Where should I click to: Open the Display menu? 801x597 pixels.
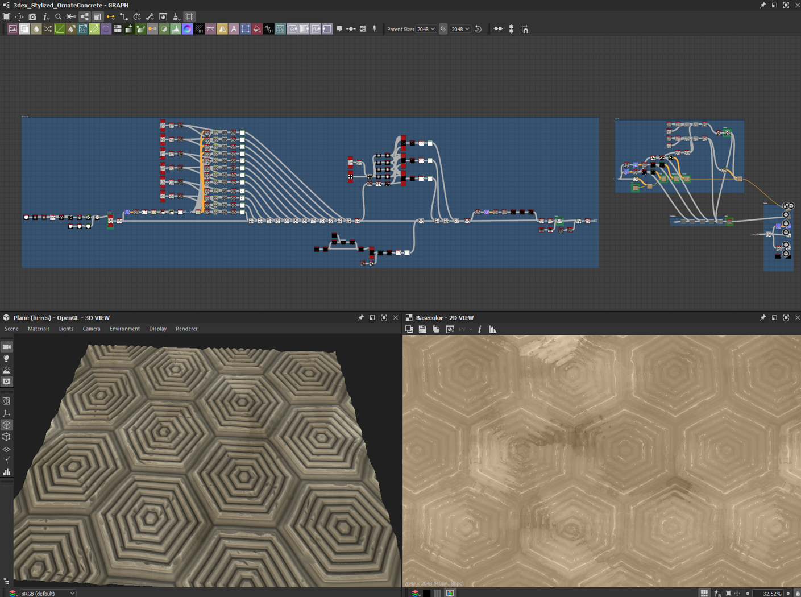(157, 329)
